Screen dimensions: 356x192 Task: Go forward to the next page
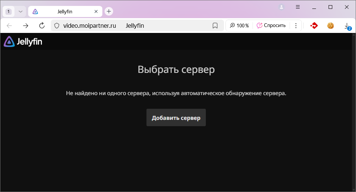click(26, 26)
